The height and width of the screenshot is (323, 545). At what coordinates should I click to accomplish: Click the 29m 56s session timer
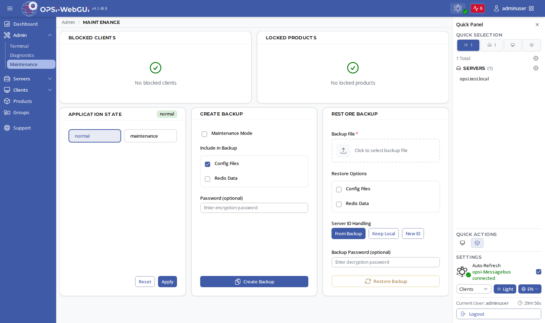pyautogui.click(x=530, y=303)
